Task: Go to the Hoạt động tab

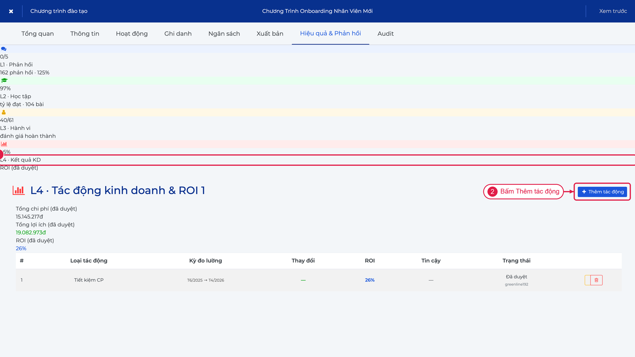Action: [132, 34]
